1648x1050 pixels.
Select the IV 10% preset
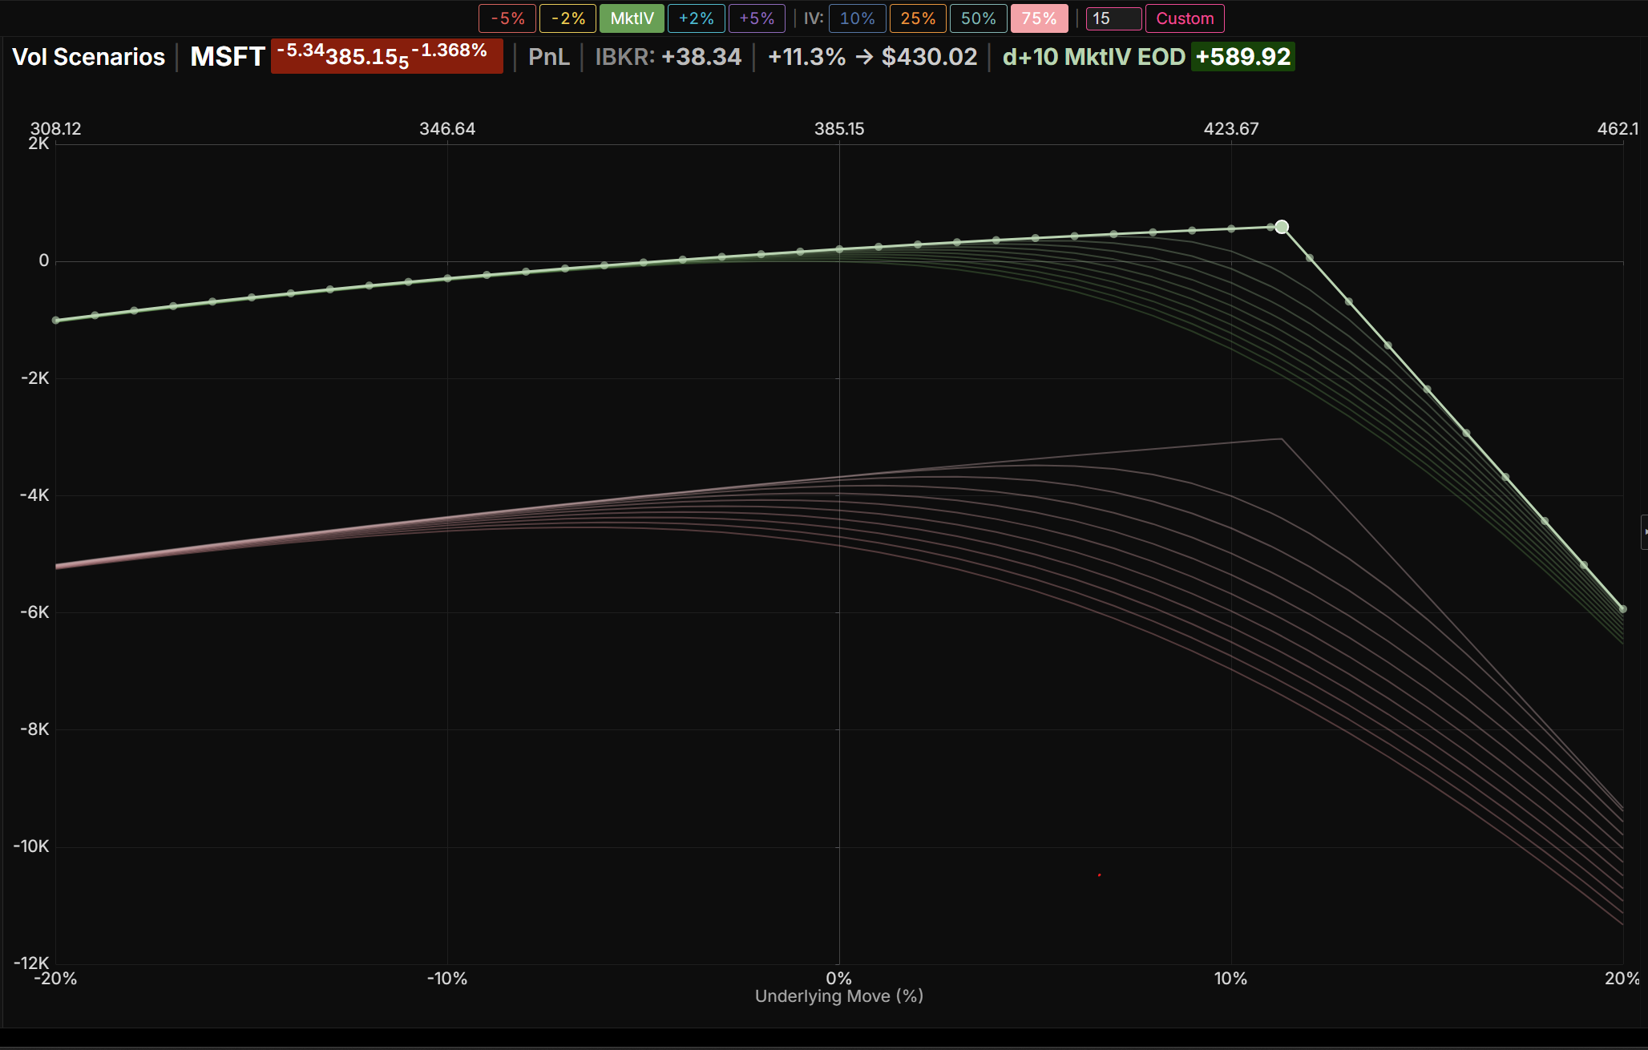tap(858, 18)
